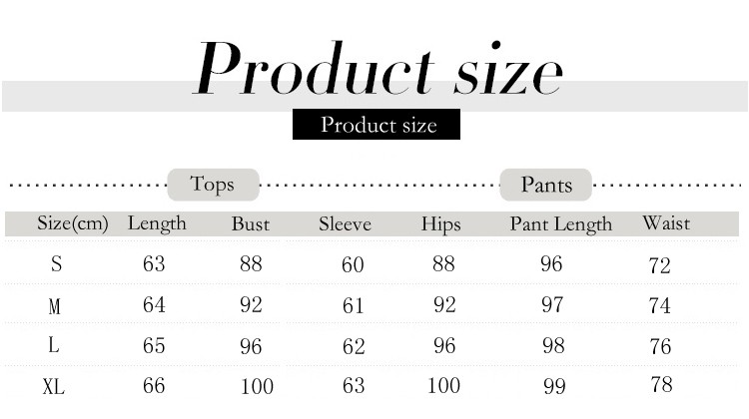The image size is (749, 419).
Task: Select the Size(cm) column header
Action: [73, 223]
